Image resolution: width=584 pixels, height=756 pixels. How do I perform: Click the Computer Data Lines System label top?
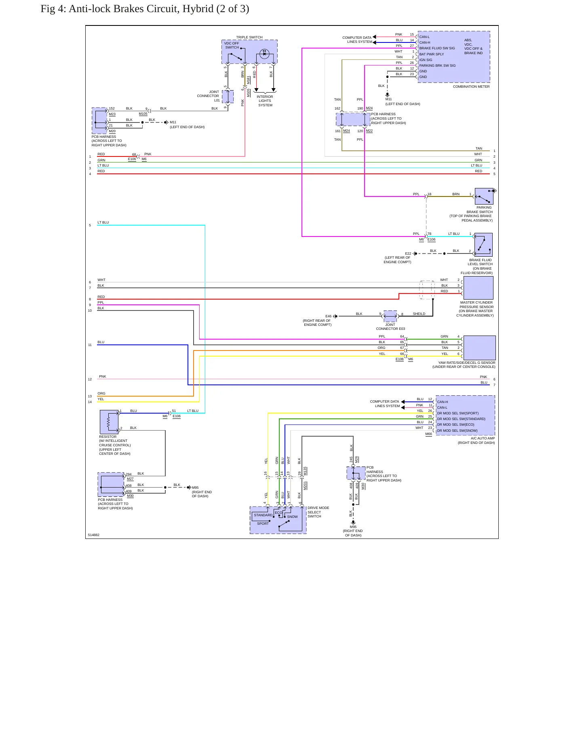[x=357, y=40]
